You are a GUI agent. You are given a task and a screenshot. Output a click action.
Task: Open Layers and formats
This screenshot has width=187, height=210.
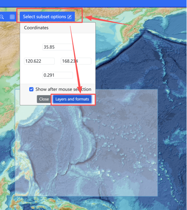coord(72,99)
